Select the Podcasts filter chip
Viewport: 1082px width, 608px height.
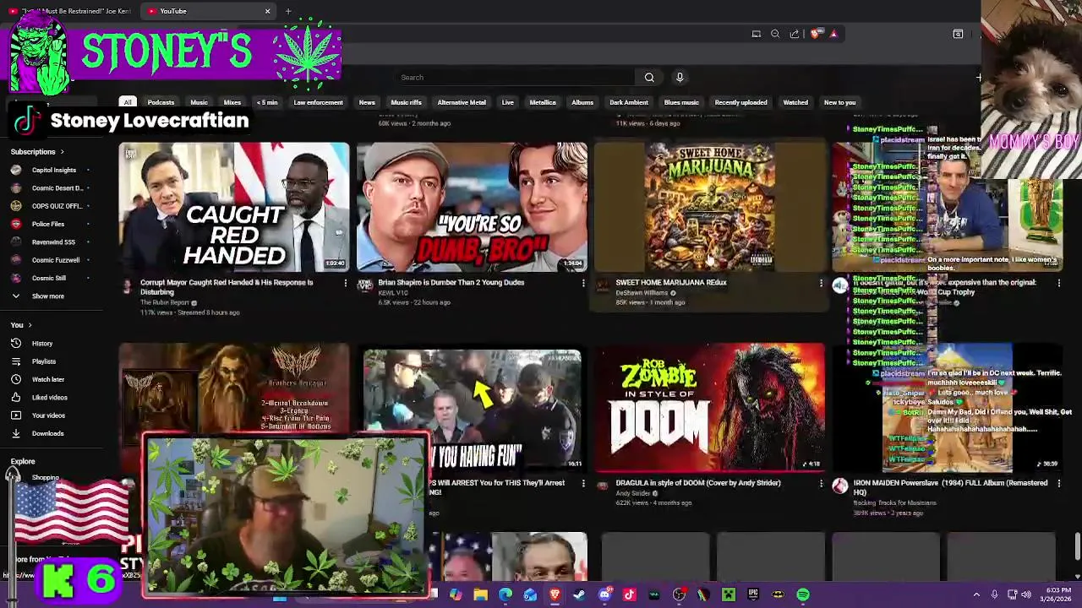click(x=161, y=102)
